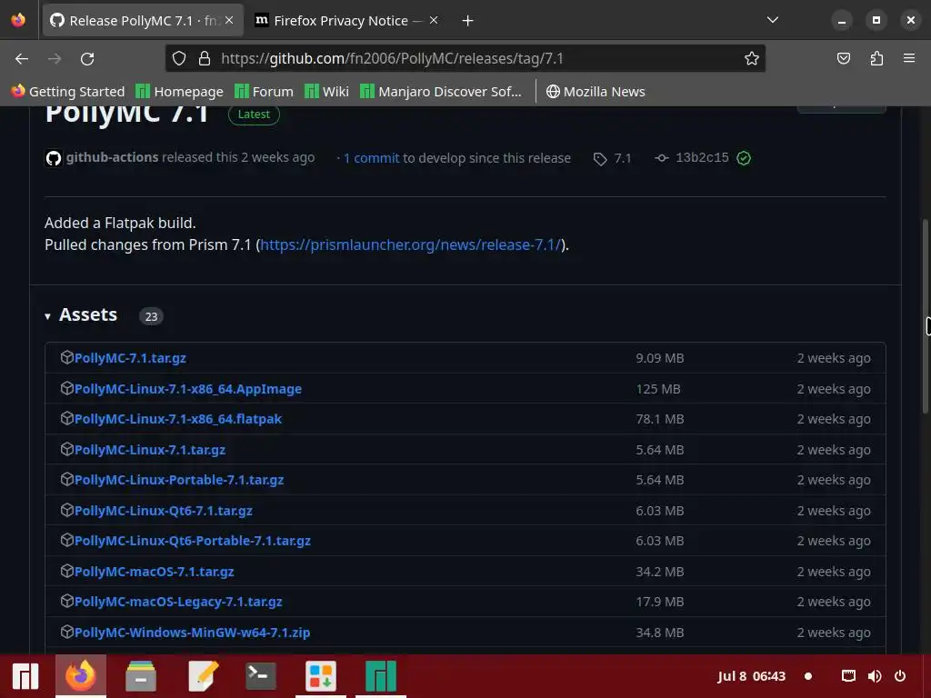Open the Mozilla News bookmark
Image resolution: width=931 pixels, height=698 pixels.
(596, 92)
